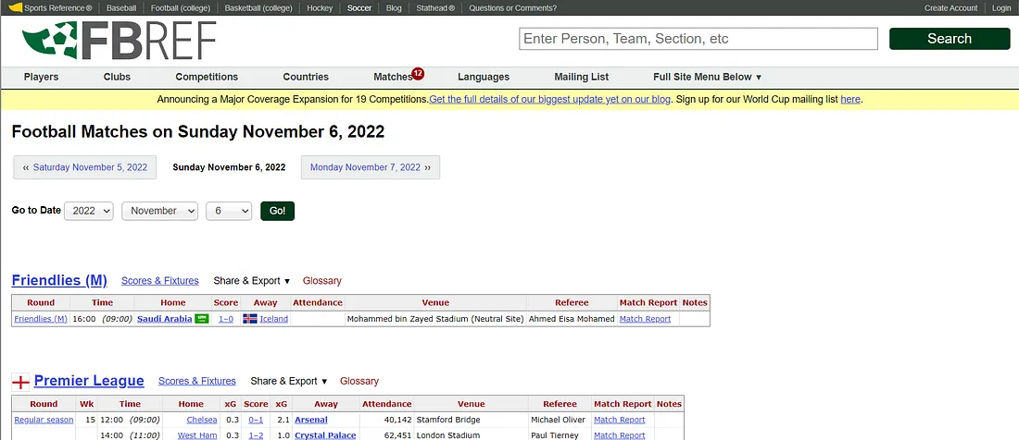The height and width of the screenshot is (440, 1019).
Task: Expand Share & Export under Friendlies
Action: tap(251, 281)
